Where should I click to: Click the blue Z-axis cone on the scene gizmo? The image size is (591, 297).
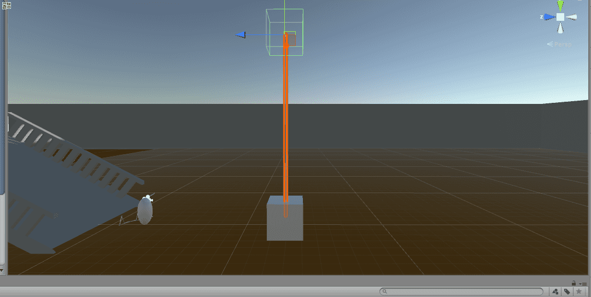click(549, 17)
